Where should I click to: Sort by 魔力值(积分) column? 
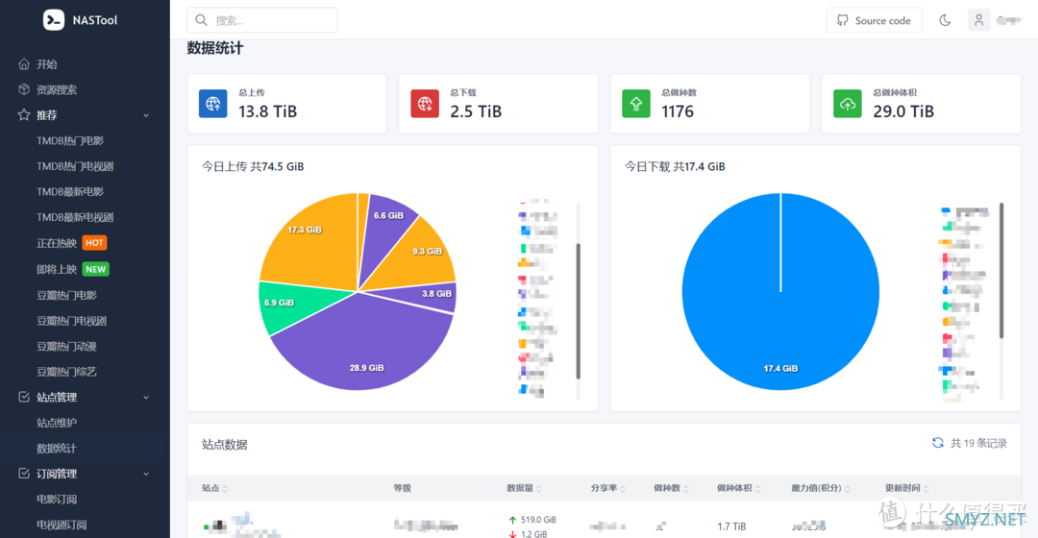click(x=821, y=488)
